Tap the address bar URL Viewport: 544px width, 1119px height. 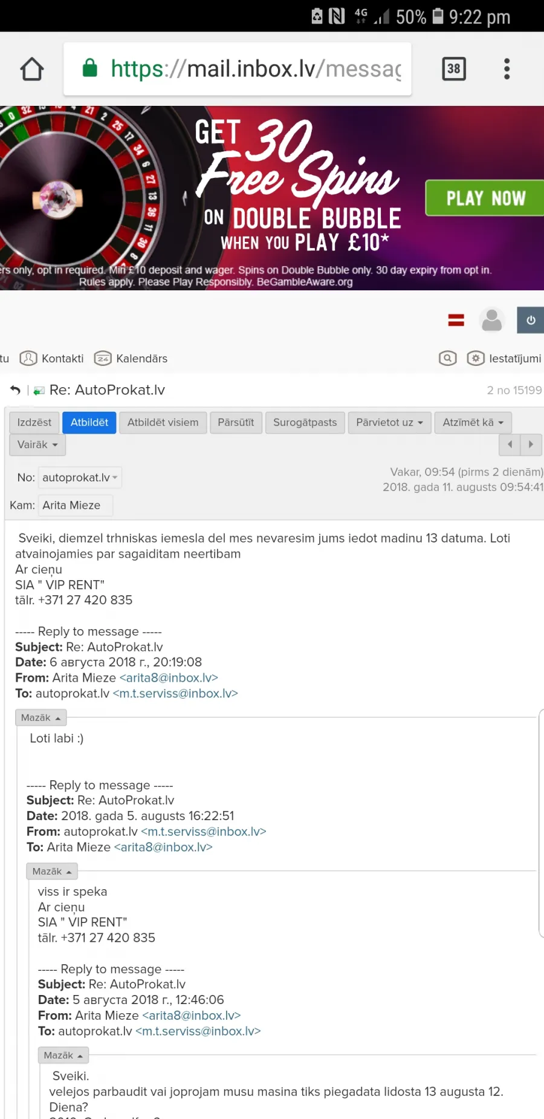[x=256, y=69]
